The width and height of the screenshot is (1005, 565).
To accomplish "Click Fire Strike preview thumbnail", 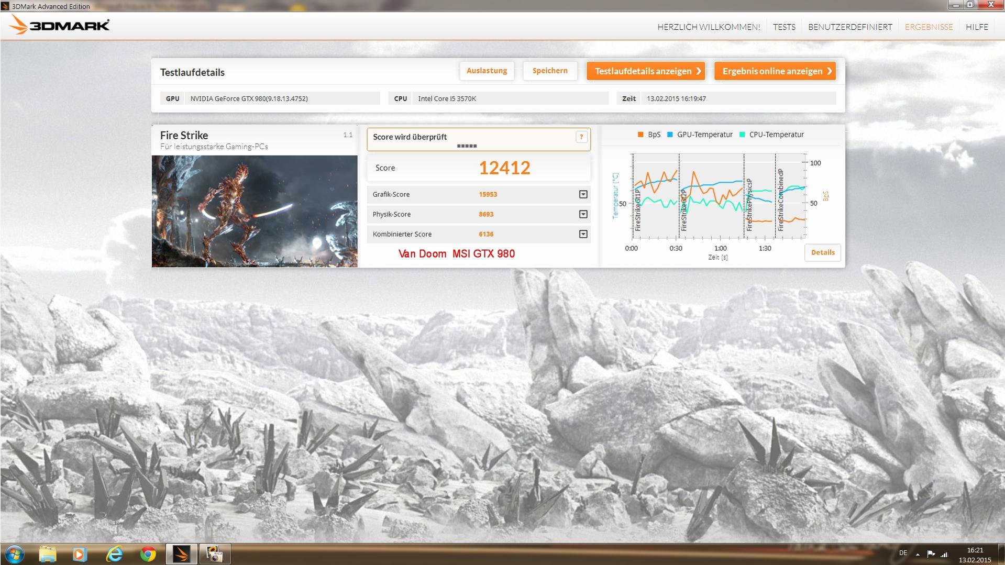I will click(x=255, y=211).
